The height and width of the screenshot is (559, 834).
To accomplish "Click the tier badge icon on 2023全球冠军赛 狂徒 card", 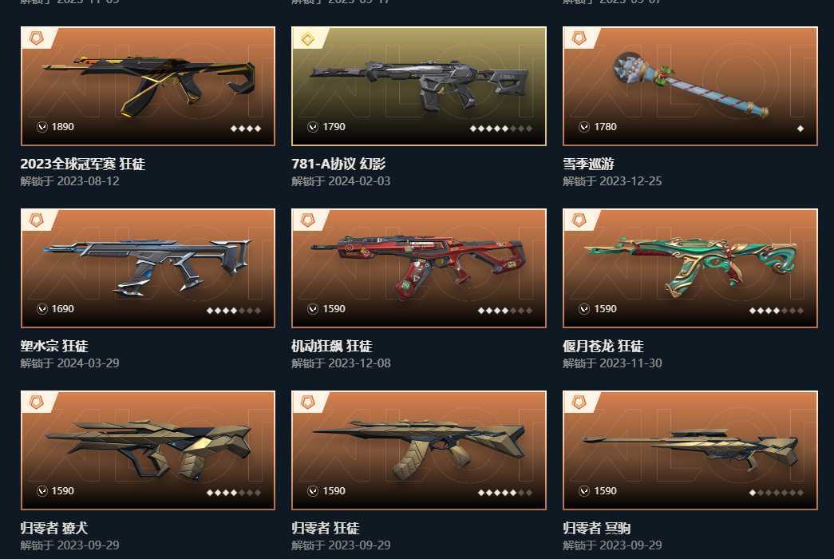I will [36, 38].
